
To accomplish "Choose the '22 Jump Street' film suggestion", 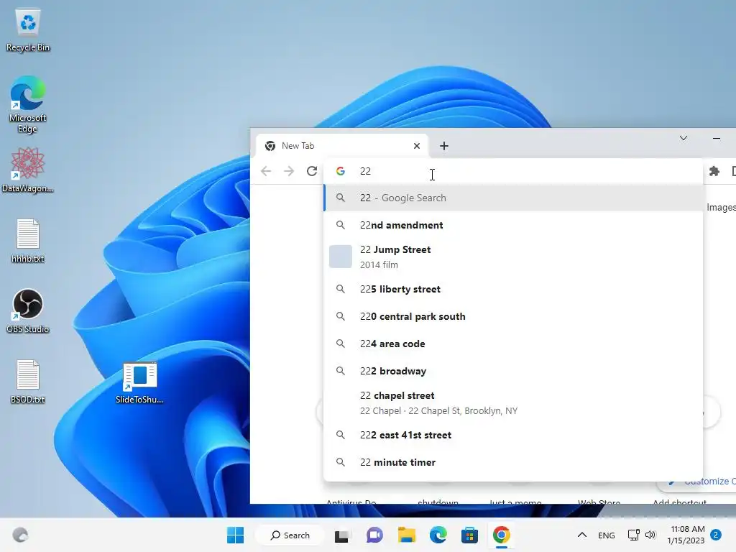I will pyautogui.click(x=513, y=257).
